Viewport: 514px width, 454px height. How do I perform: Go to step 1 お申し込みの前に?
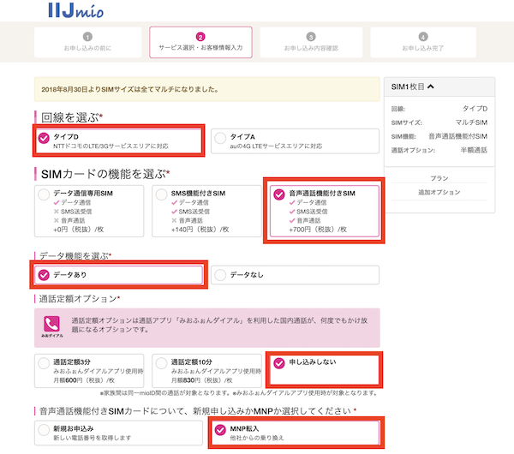coord(88,42)
